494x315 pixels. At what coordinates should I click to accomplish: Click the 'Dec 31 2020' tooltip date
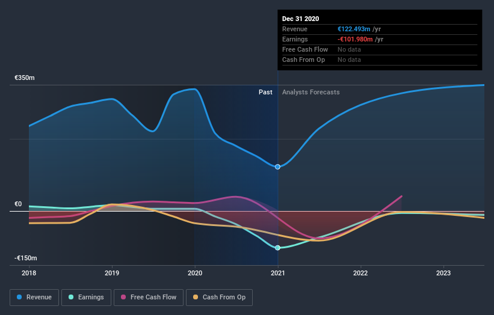(301, 19)
